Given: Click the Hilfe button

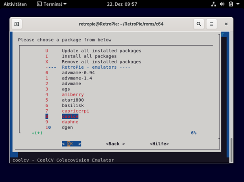Looking at the screenshot, I should (x=159, y=144).
